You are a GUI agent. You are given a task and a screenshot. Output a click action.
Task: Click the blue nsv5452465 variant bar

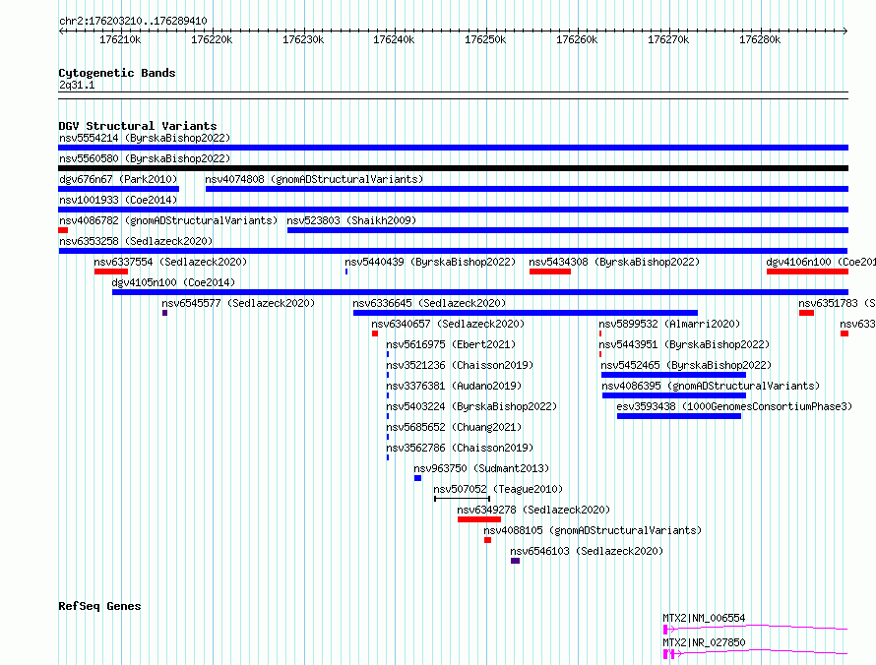coord(673,375)
